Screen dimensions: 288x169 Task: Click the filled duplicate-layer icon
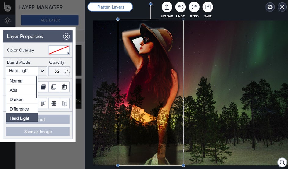(43, 87)
